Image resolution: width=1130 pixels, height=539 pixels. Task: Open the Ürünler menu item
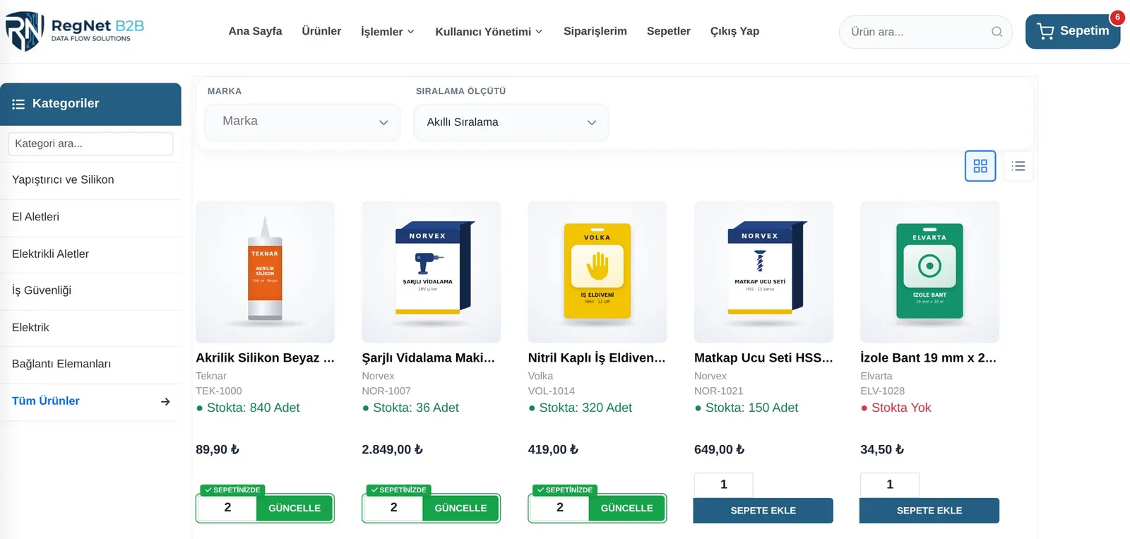coord(321,31)
